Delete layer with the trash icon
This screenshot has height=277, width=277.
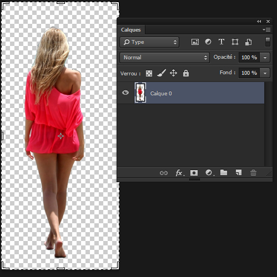[x=253, y=173]
